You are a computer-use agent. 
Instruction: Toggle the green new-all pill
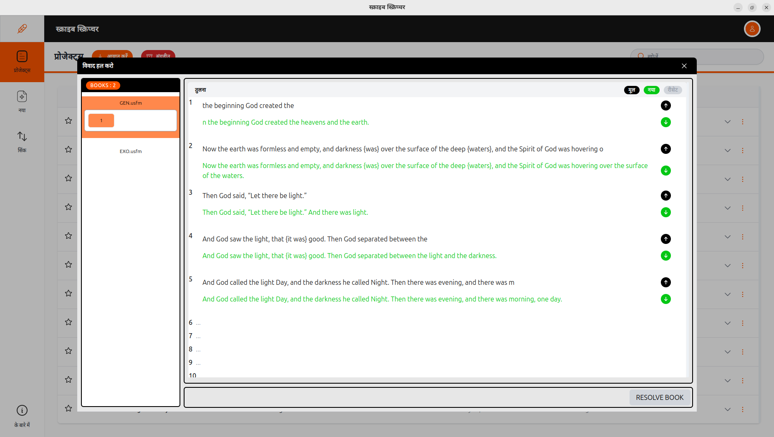651,90
